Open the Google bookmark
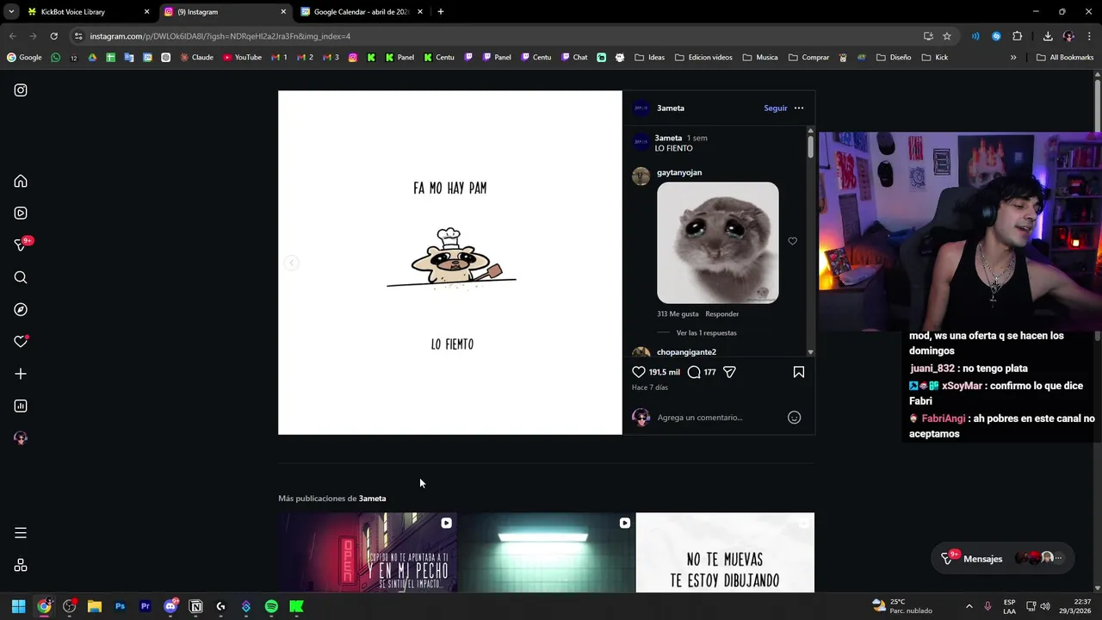The width and height of the screenshot is (1102, 620). 24,58
